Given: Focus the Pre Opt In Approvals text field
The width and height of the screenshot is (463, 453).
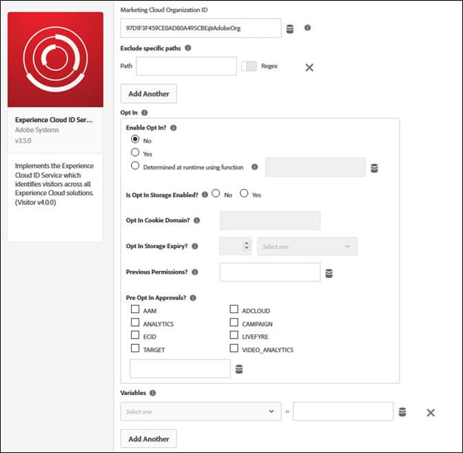Looking at the screenshot, I should 180,368.
